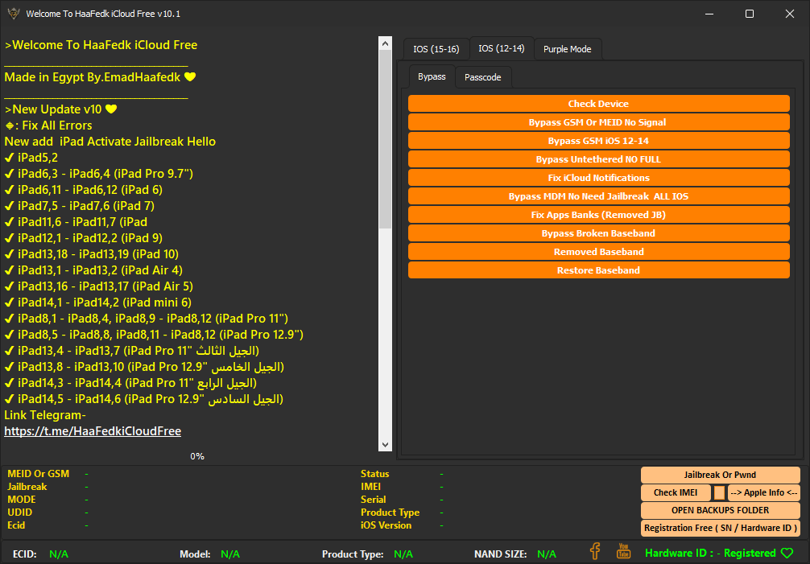Open the Facebook icon link

[x=595, y=551]
